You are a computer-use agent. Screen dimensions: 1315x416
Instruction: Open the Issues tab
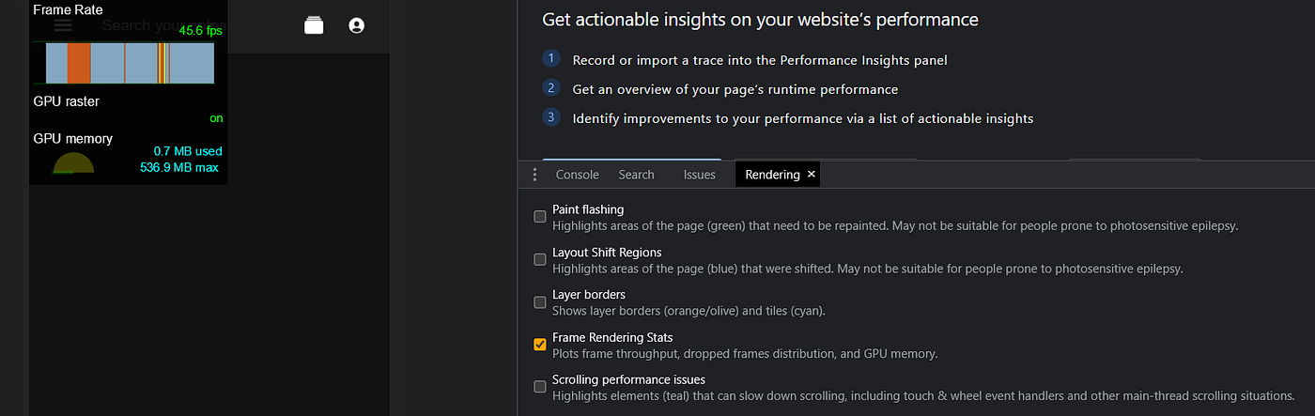tap(700, 175)
